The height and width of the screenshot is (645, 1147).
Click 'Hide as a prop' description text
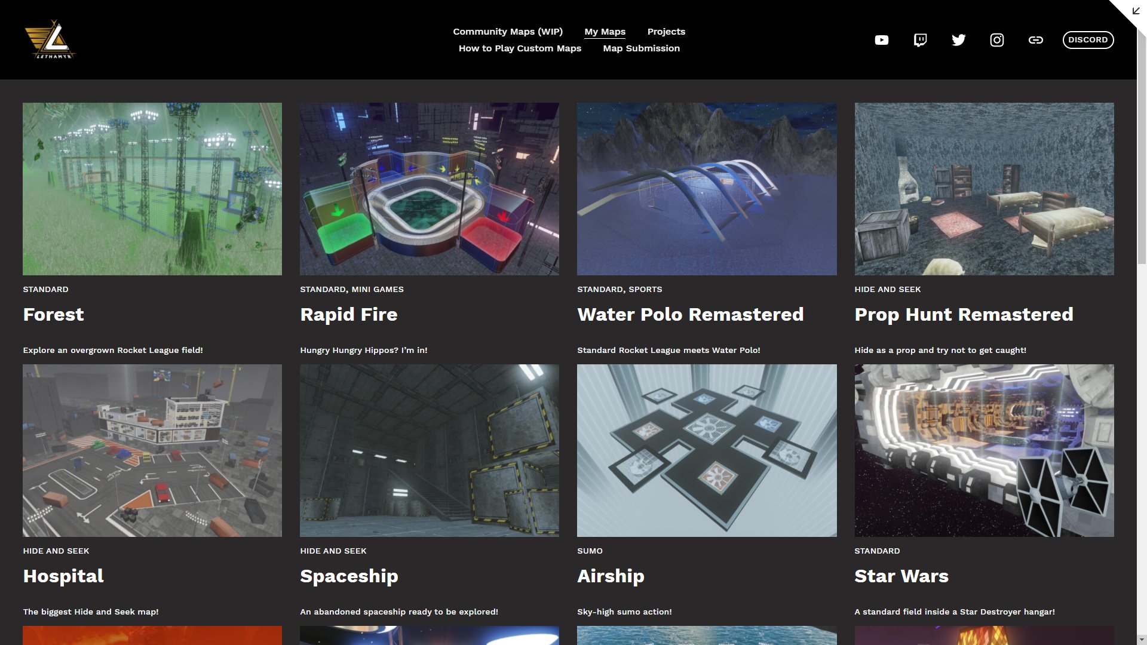point(940,350)
